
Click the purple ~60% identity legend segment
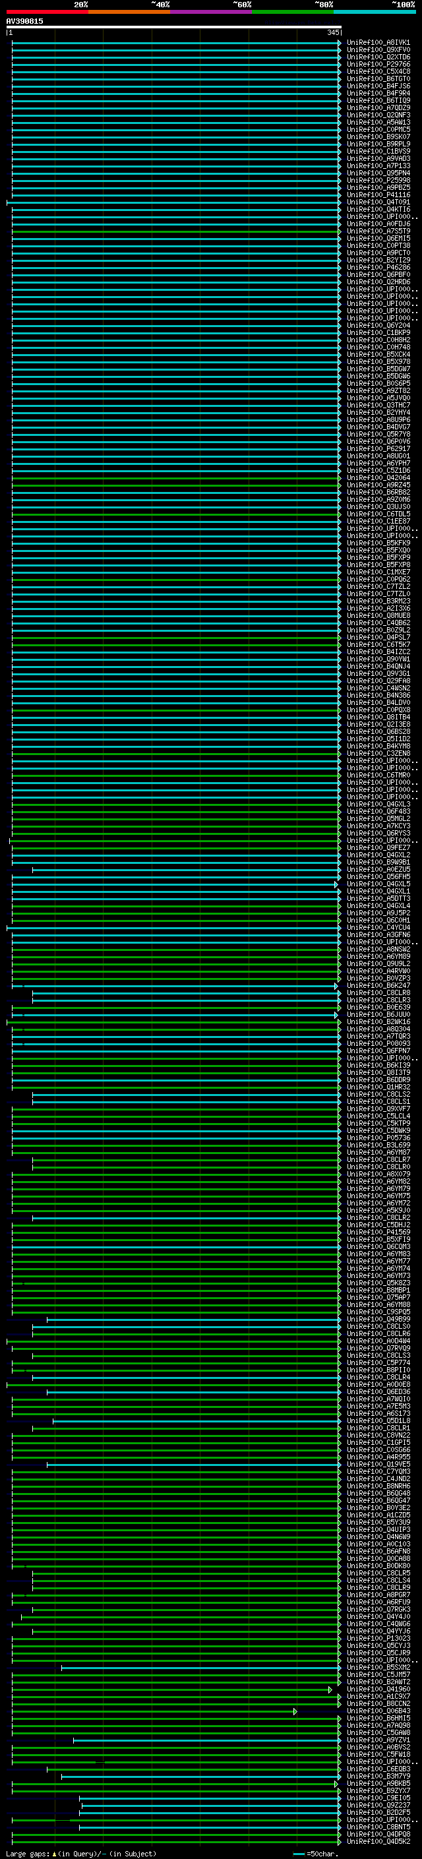coord(210,12)
